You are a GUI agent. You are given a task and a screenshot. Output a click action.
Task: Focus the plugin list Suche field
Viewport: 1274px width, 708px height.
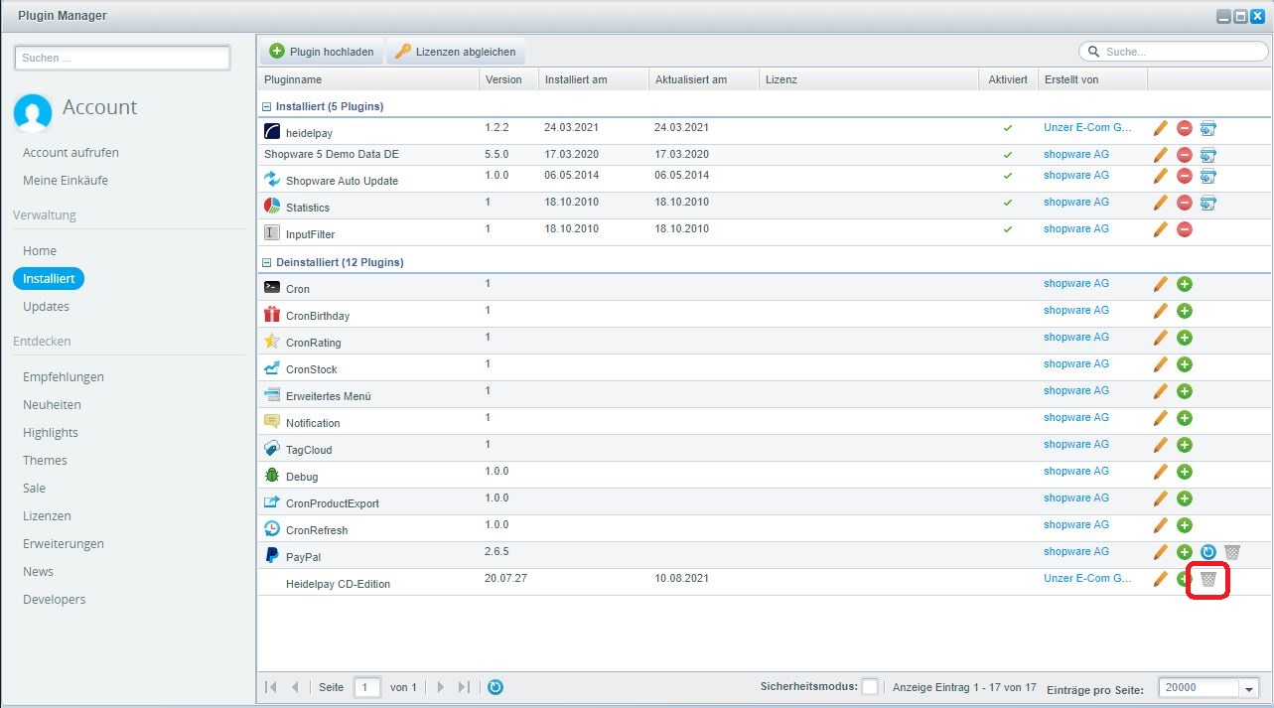pos(1173,52)
